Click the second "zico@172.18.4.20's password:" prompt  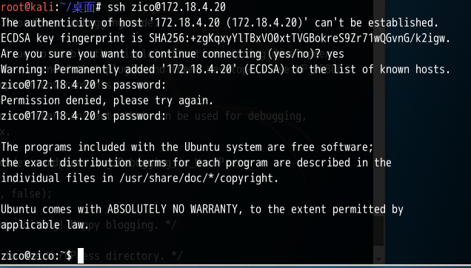pyautogui.click(x=83, y=116)
